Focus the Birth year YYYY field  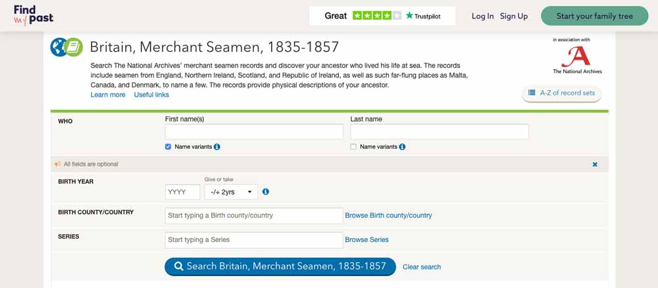[x=182, y=192]
